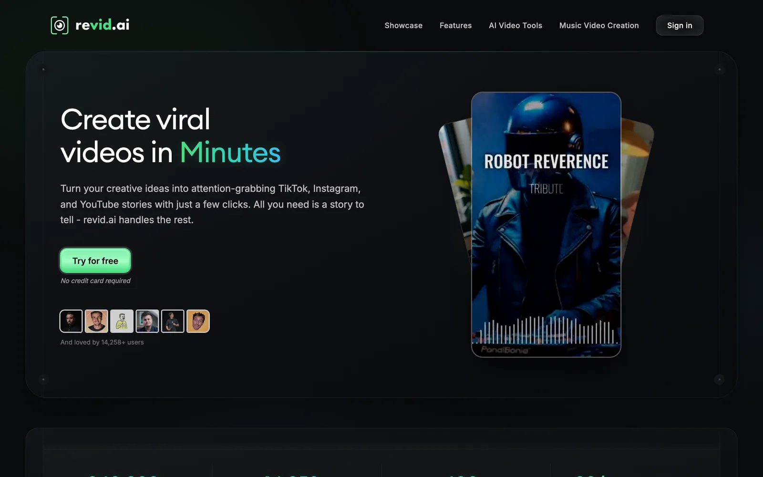
Task: Click the Sign in button
Action: [x=679, y=25]
